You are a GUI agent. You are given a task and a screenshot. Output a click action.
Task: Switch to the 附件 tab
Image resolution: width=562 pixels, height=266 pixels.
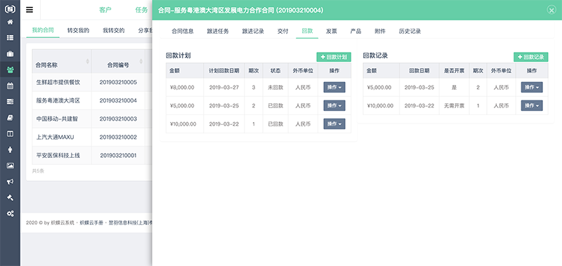(380, 31)
